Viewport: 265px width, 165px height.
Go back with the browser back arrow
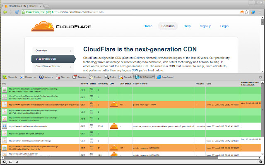5,12
